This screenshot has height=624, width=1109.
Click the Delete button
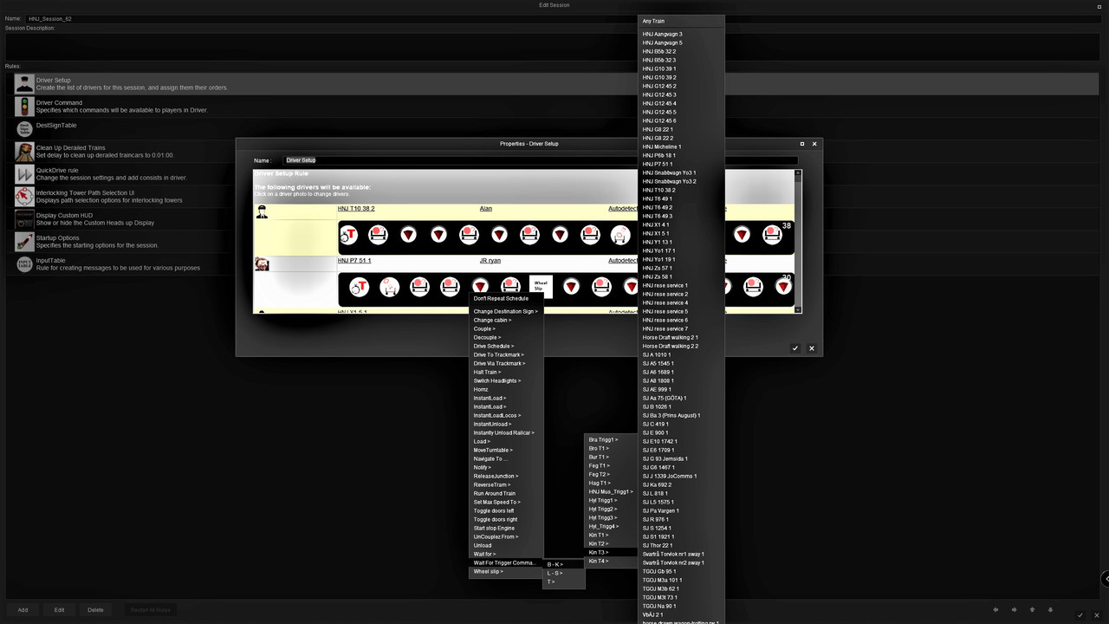pyautogui.click(x=95, y=609)
